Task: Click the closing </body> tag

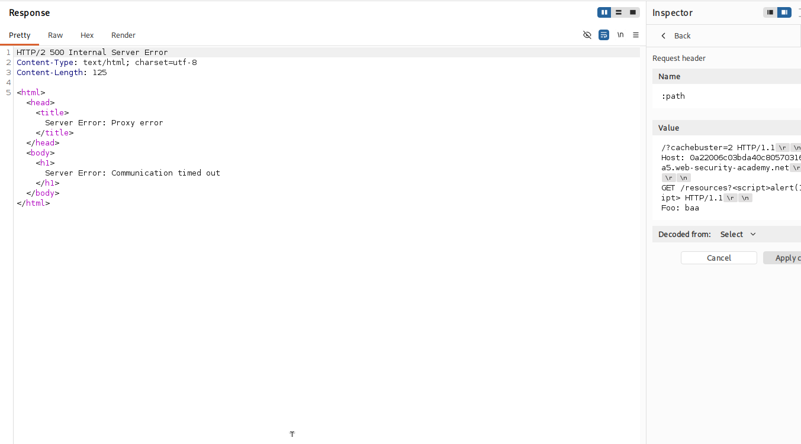Action: tap(43, 193)
